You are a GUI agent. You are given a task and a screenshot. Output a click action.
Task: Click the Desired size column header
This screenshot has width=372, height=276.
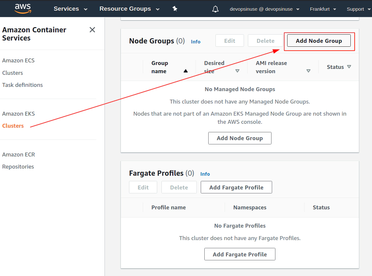(x=214, y=67)
